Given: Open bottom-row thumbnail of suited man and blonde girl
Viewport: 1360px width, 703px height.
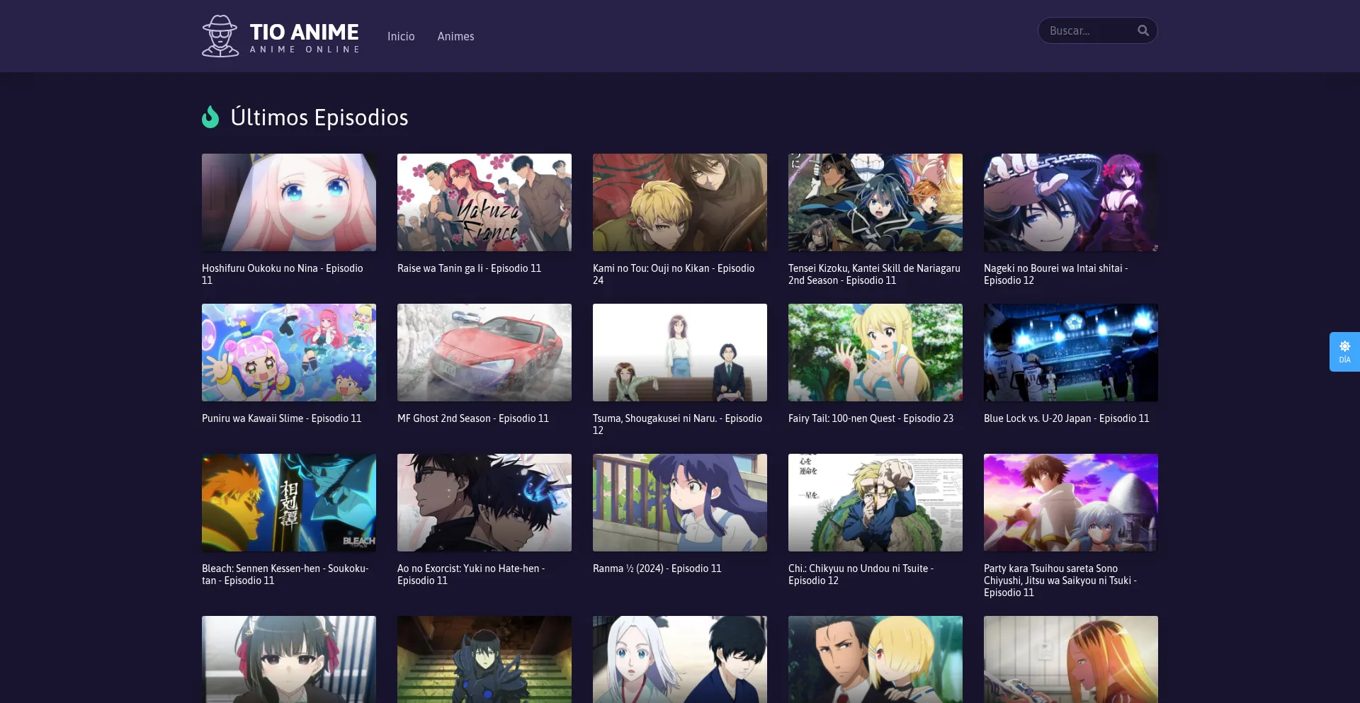Looking at the screenshot, I should click(x=875, y=659).
